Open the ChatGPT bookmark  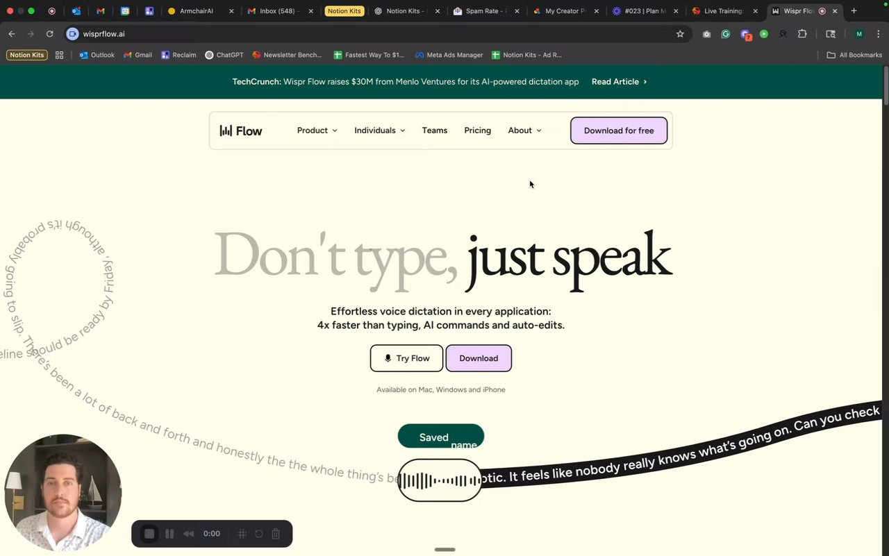(x=224, y=55)
